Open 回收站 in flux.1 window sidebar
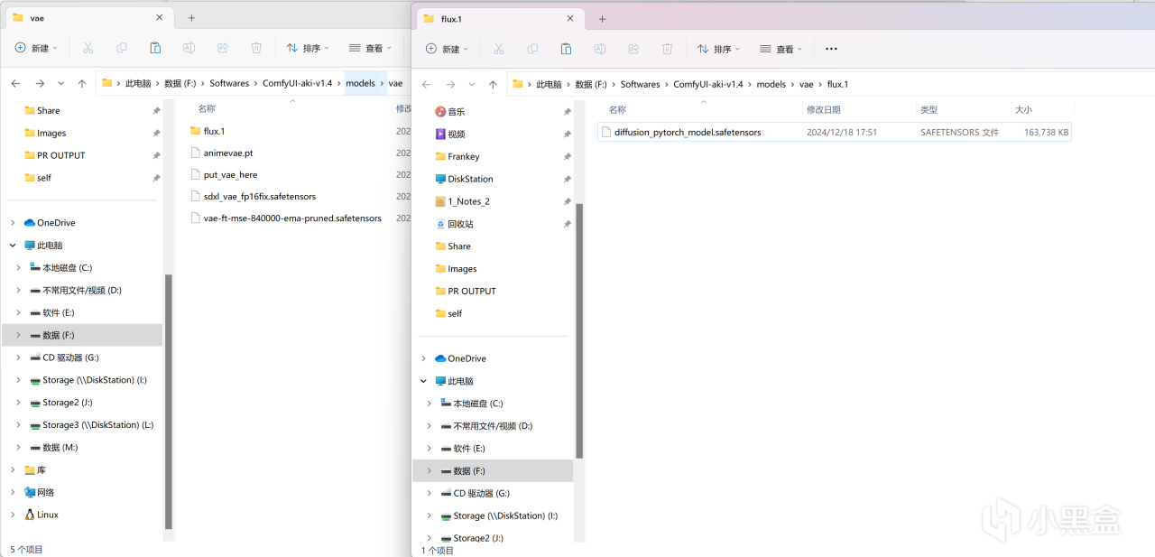This screenshot has width=1155, height=557. pyautogui.click(x=460, y=224)
